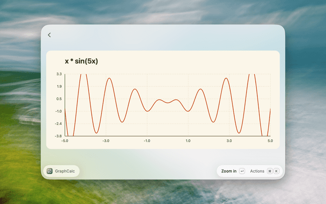Go back using the left chevron arrow
The width and height of the screenshot is (326, 204).
click(x=49, y=35)
